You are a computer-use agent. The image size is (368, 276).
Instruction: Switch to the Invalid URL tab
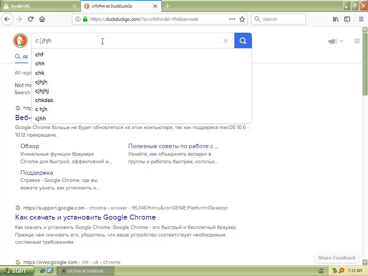tap(40, 6)
